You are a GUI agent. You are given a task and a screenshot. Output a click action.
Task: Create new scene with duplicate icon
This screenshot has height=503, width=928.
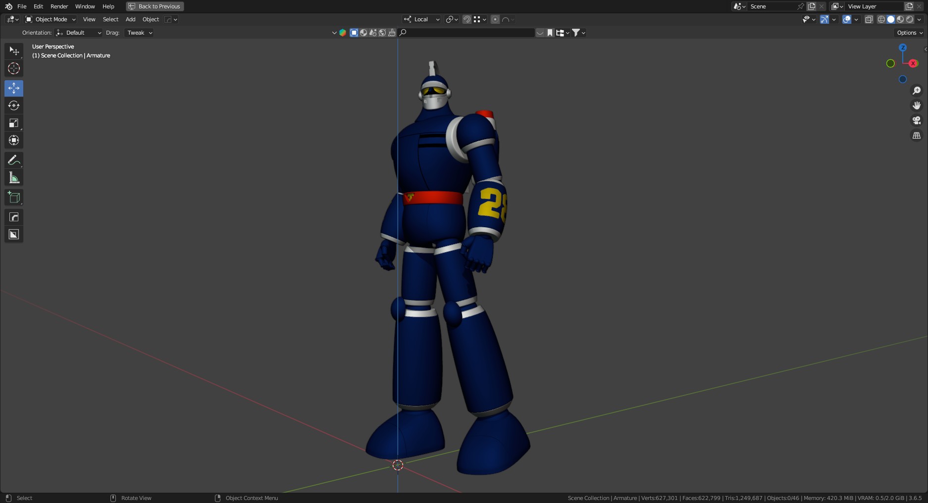(x=812, y=6)
